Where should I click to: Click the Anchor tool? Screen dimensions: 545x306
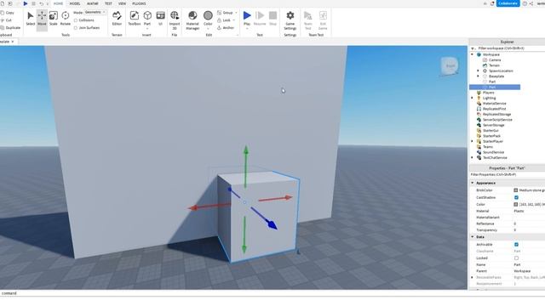(x=226, y=28)
